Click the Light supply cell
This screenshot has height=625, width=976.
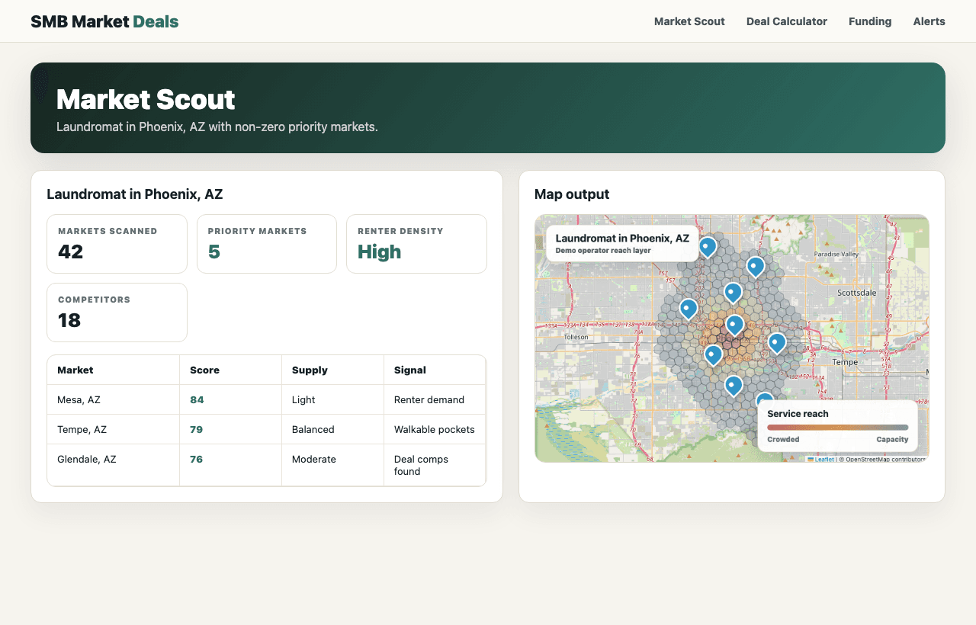[333, 399]
